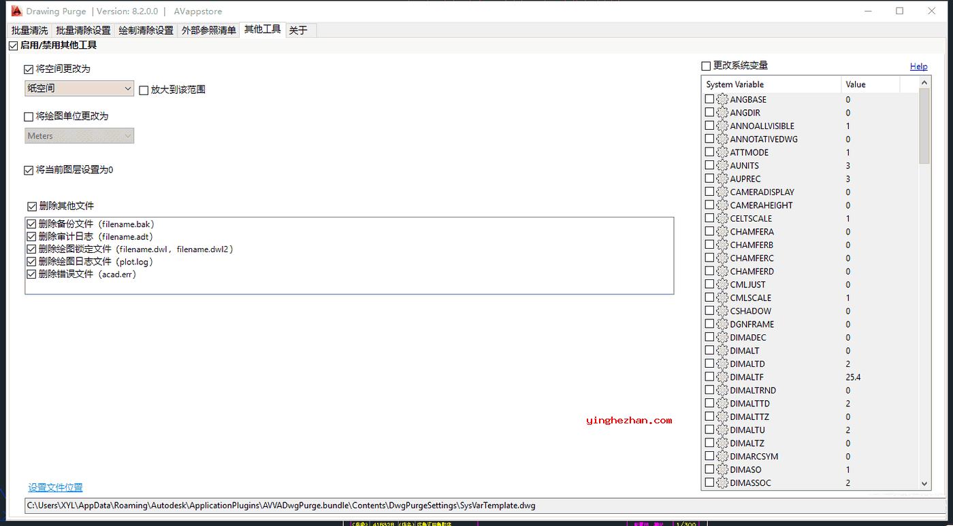Uncheck 删除其他文件 checkbox
Screen dimensions: 953x526
pos(32,206)
